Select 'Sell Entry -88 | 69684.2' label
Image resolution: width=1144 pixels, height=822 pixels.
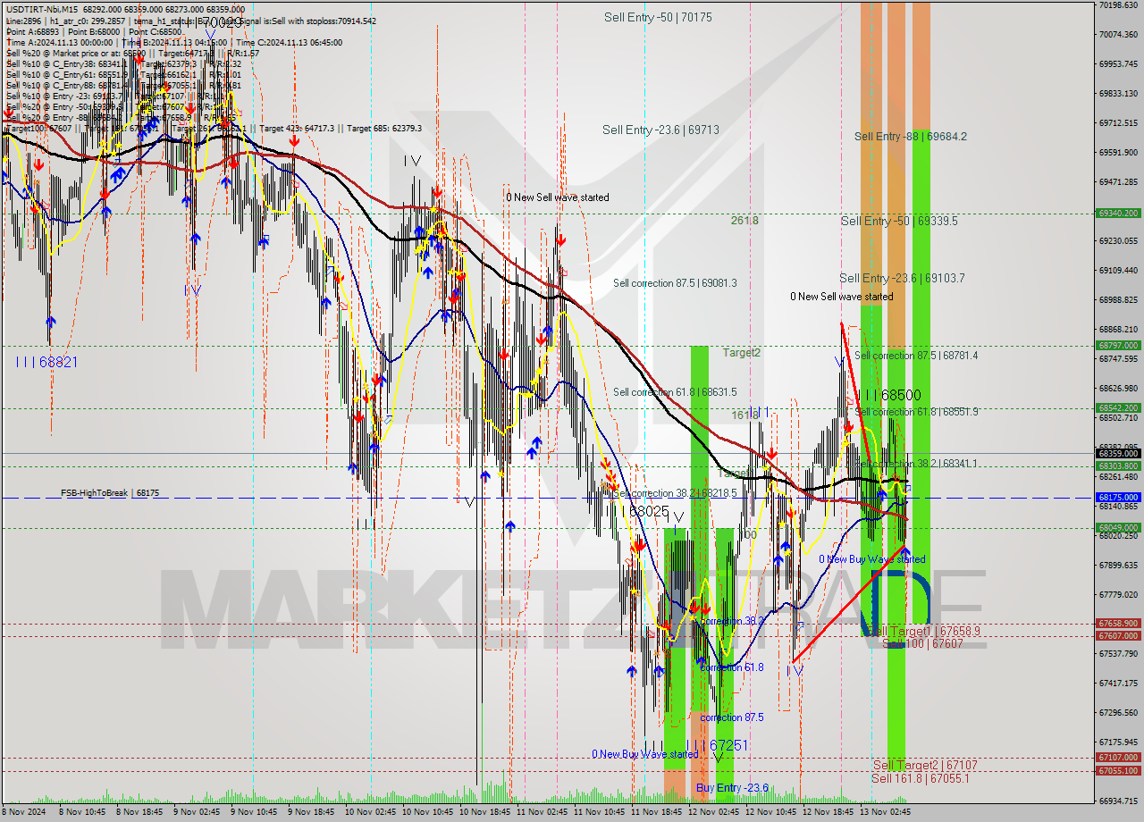click(910, 136)
